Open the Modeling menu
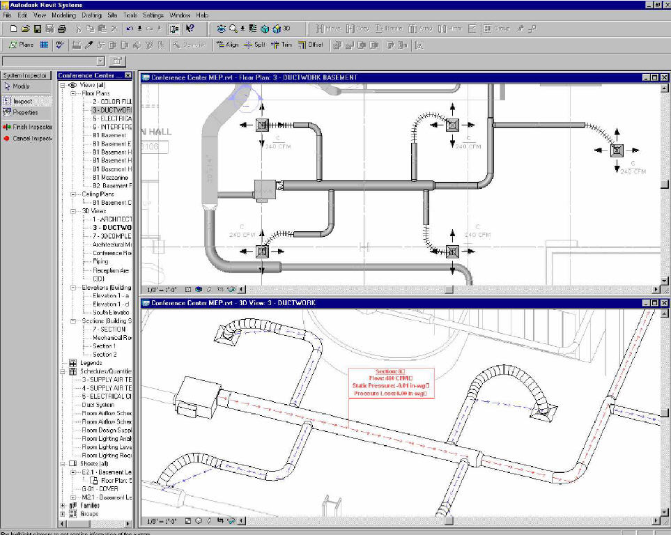Image resolution: width=671 pixels, height=535 pixels. [x=63, y=15]
